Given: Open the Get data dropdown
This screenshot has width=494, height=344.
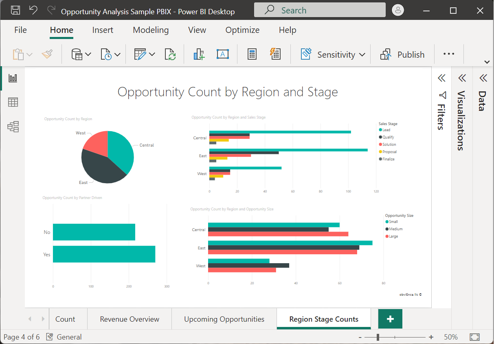Looking at the screenshot, I should coord(81,54).
